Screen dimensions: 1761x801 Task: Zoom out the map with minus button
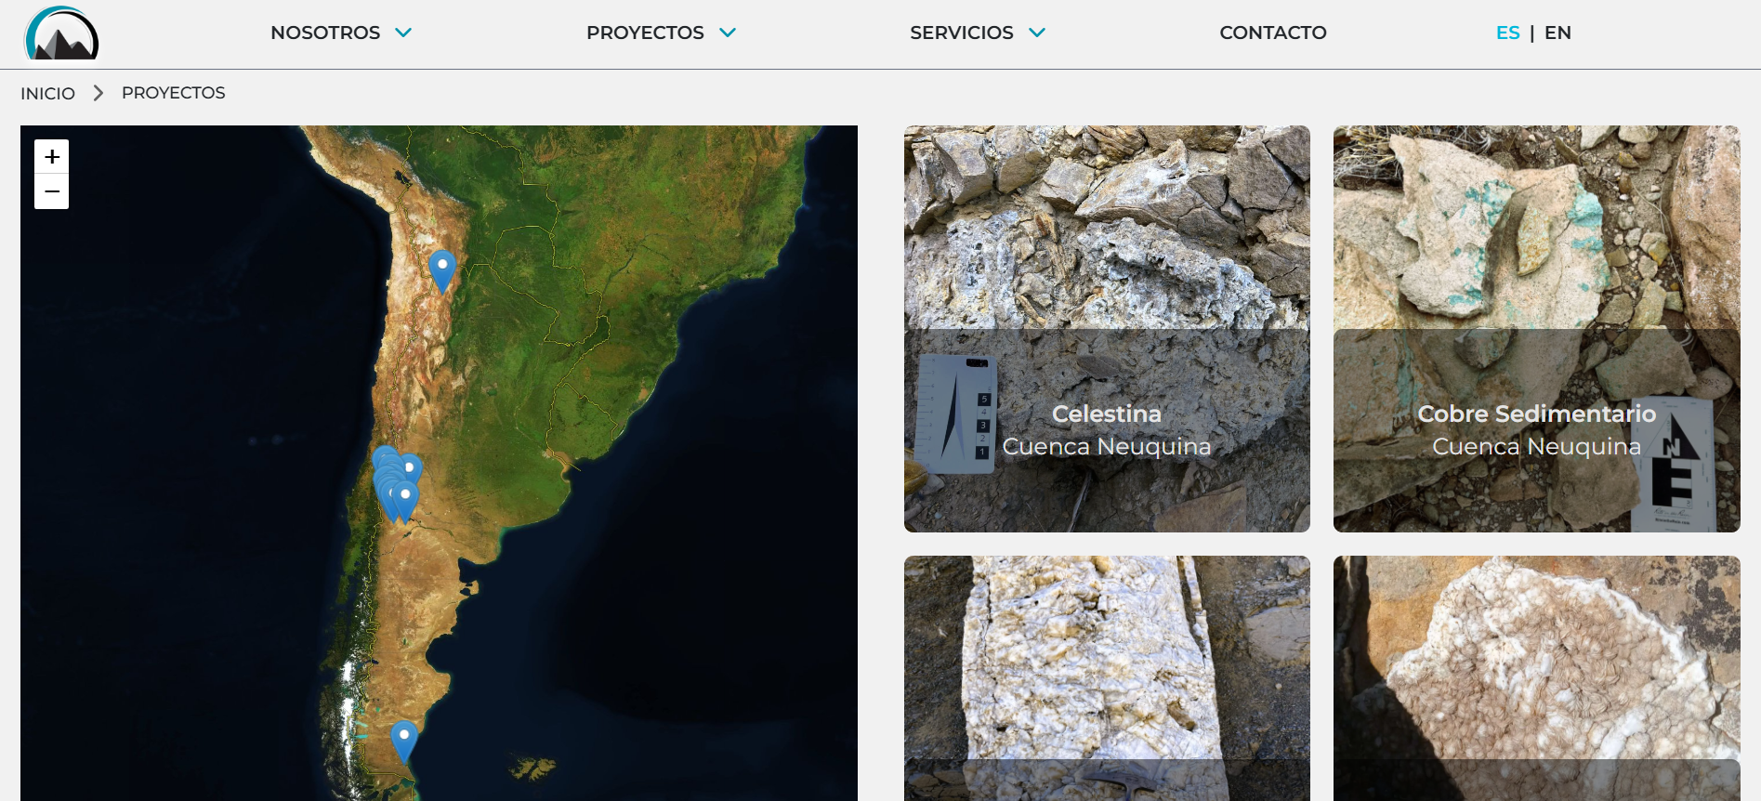click(52, 191)
